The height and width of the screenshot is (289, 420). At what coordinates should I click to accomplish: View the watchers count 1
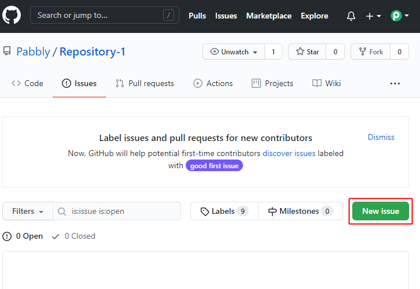[x=273, y=51]
